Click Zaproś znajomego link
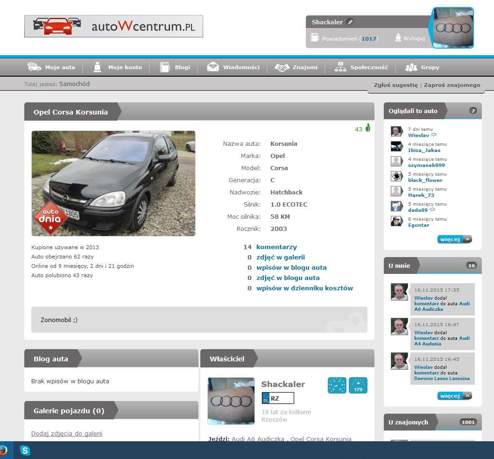The height and width of the screenshot is (459, 494). tap(452, 85)
